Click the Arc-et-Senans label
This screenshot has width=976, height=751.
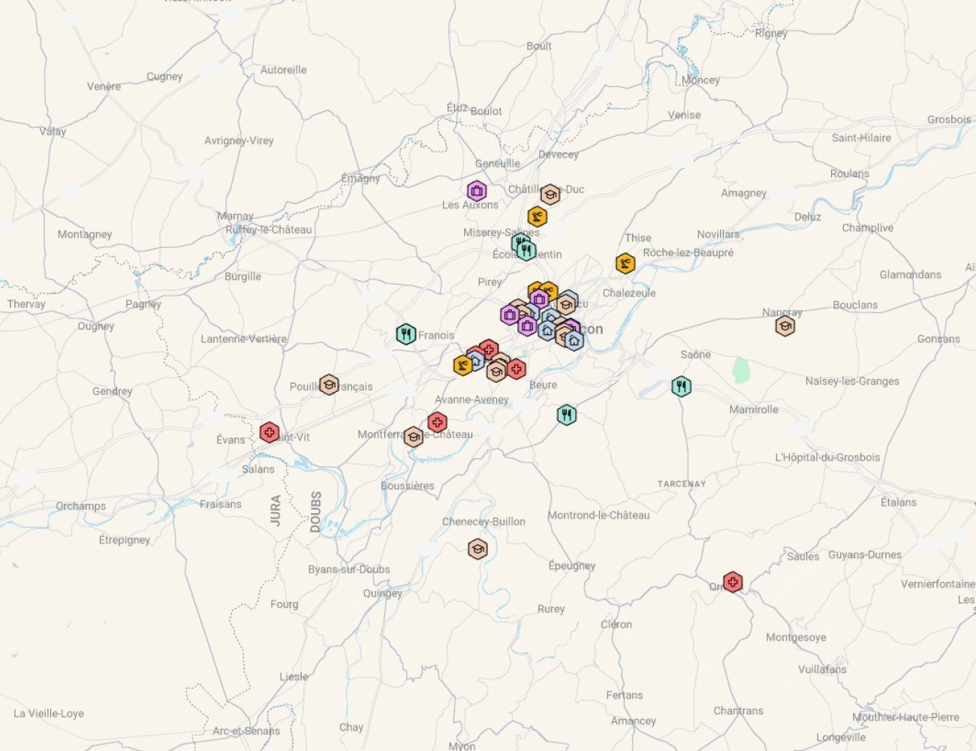pos(246,731)
